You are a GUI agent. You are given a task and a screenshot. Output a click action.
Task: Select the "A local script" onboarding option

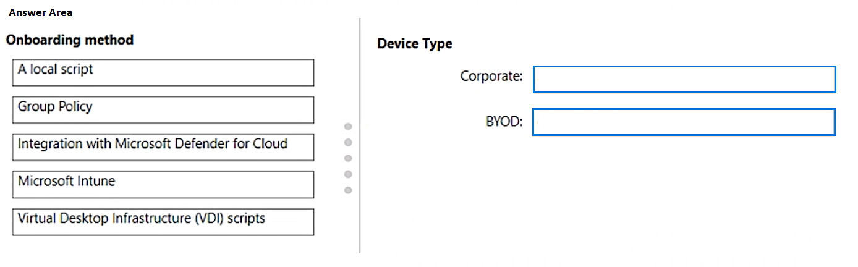coord(163,72)
